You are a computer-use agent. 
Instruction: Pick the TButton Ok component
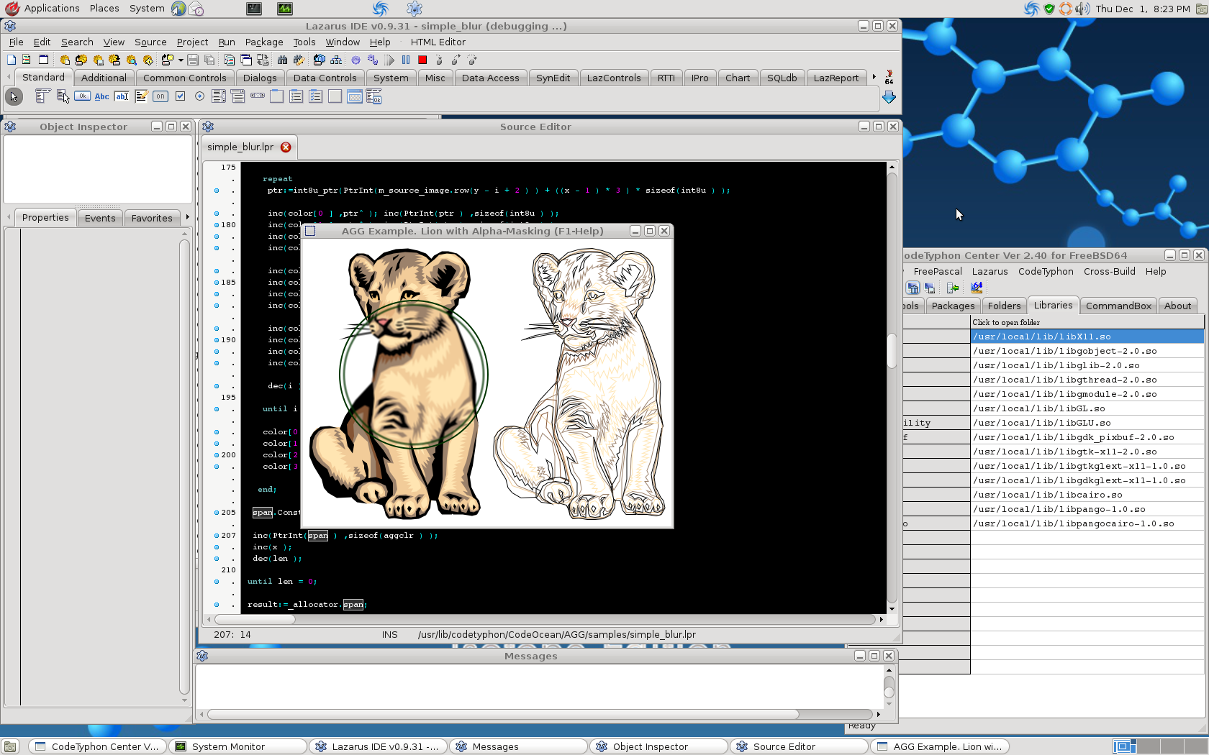pyautogui.click(x=82, y=96)
